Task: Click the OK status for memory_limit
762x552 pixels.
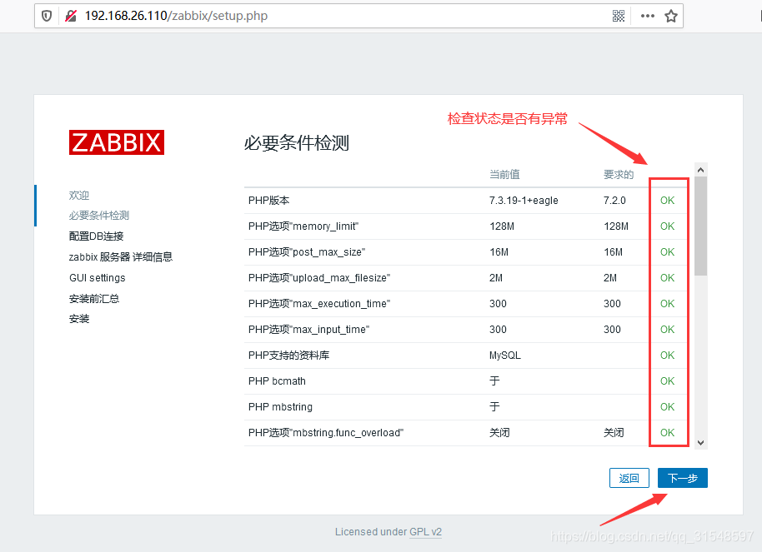Action: click(667, 226)
